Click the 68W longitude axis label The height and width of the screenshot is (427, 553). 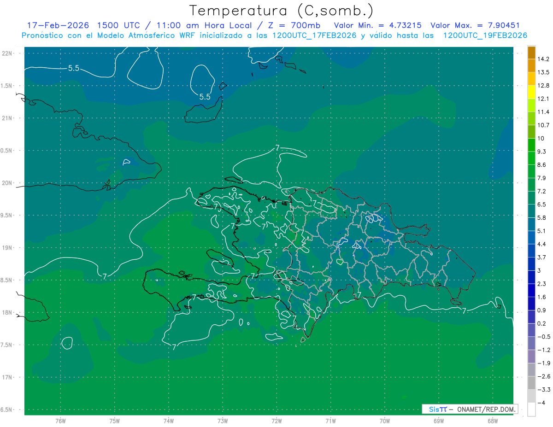(x=492, y=421)
